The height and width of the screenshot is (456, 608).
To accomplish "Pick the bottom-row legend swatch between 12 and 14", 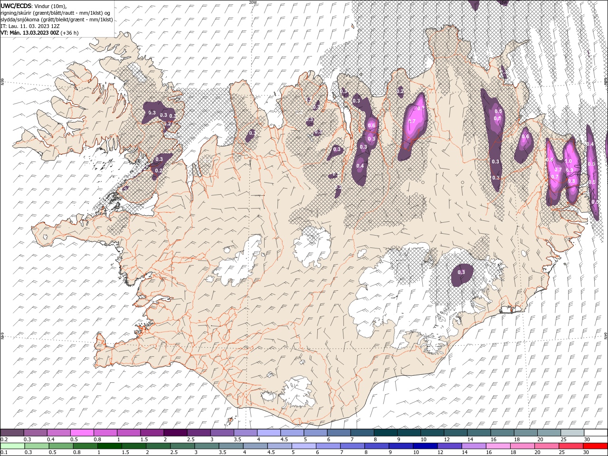I will click(449, 446).
